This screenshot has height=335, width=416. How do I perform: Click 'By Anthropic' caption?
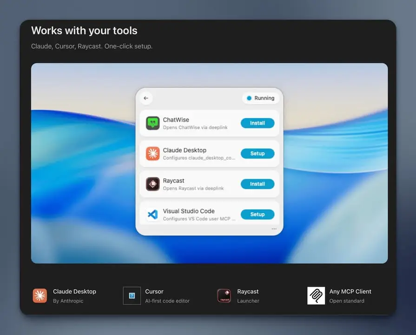tap(68, 301)
